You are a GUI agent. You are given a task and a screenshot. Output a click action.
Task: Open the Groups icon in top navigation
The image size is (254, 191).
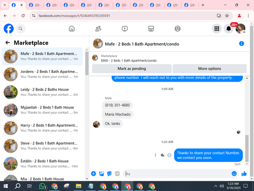click(x=177, y=29)
